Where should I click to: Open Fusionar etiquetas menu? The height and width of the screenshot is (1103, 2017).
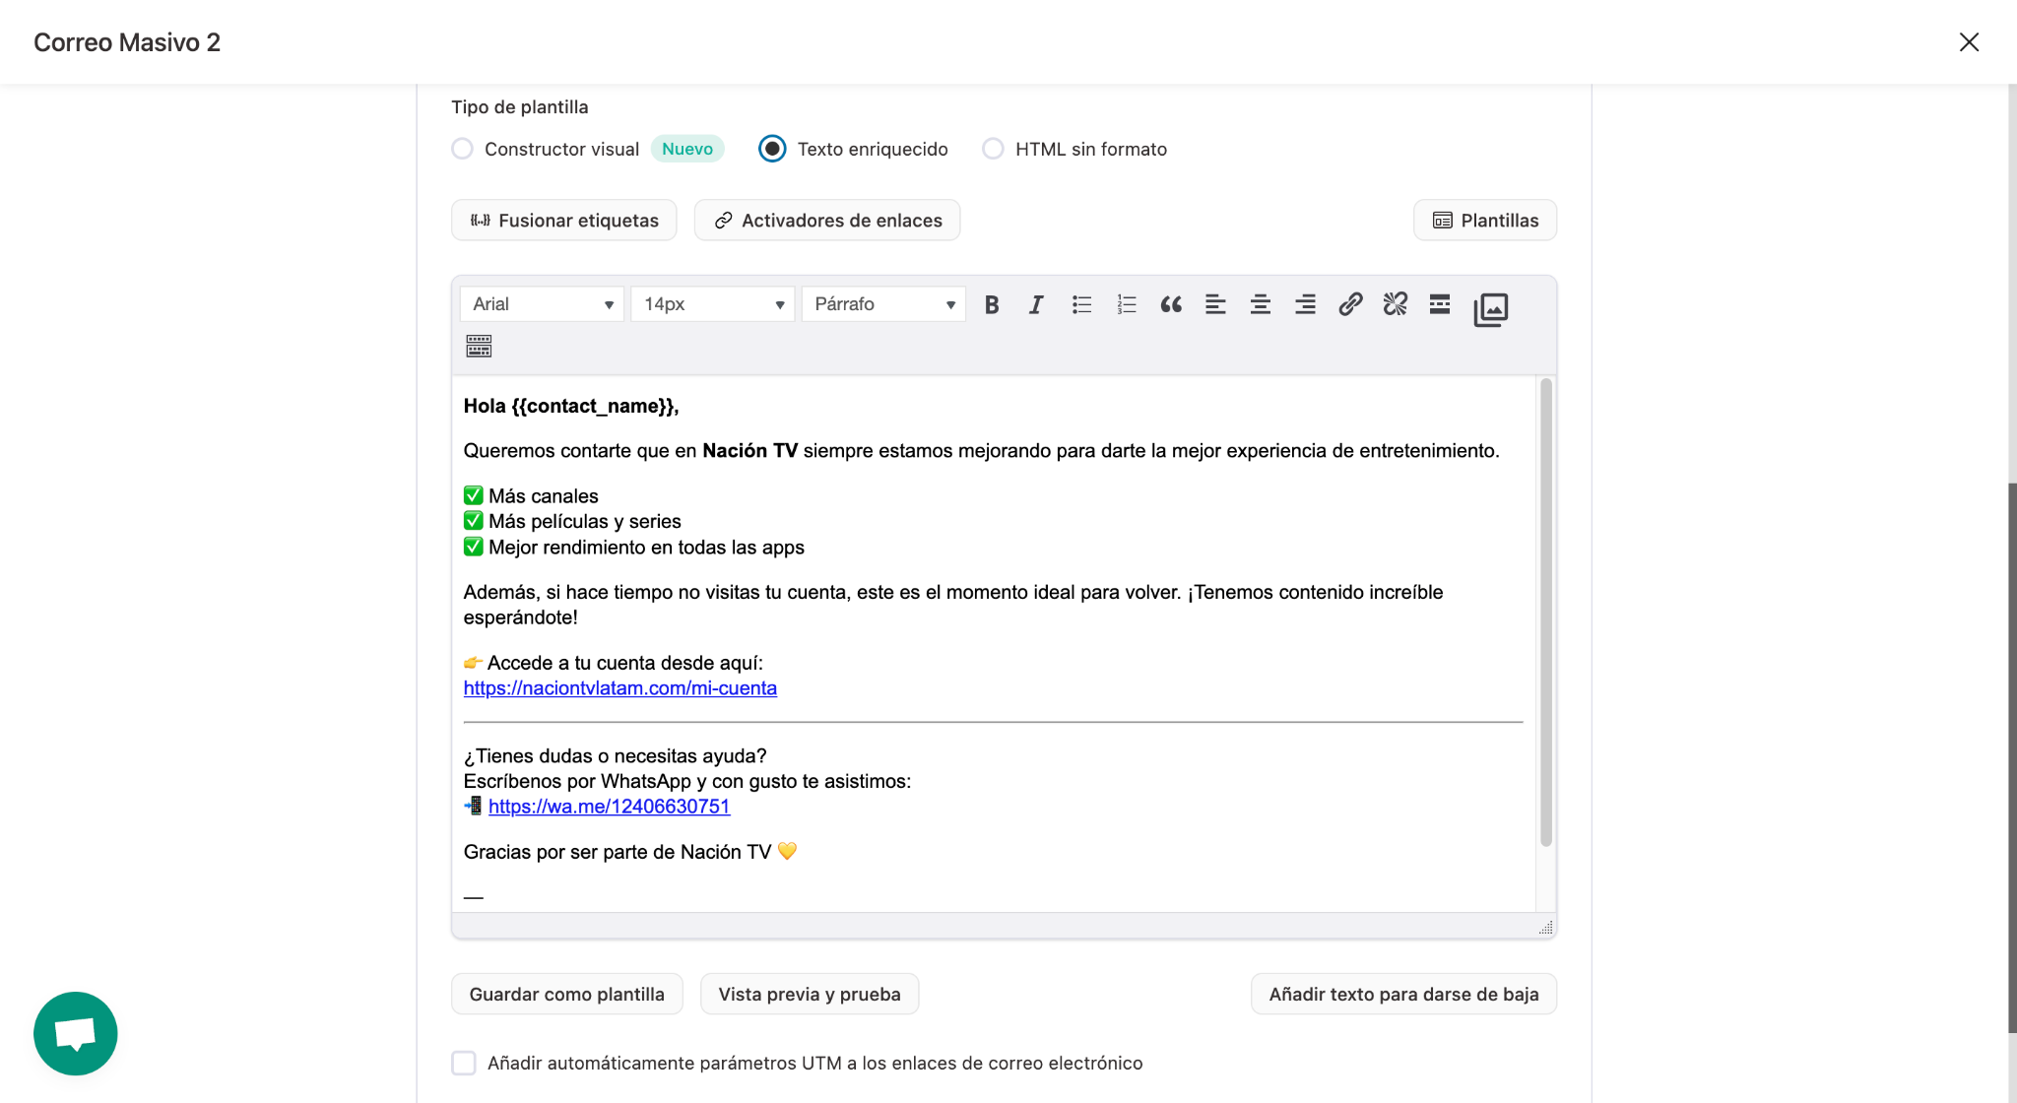click(x=563, y=221)
